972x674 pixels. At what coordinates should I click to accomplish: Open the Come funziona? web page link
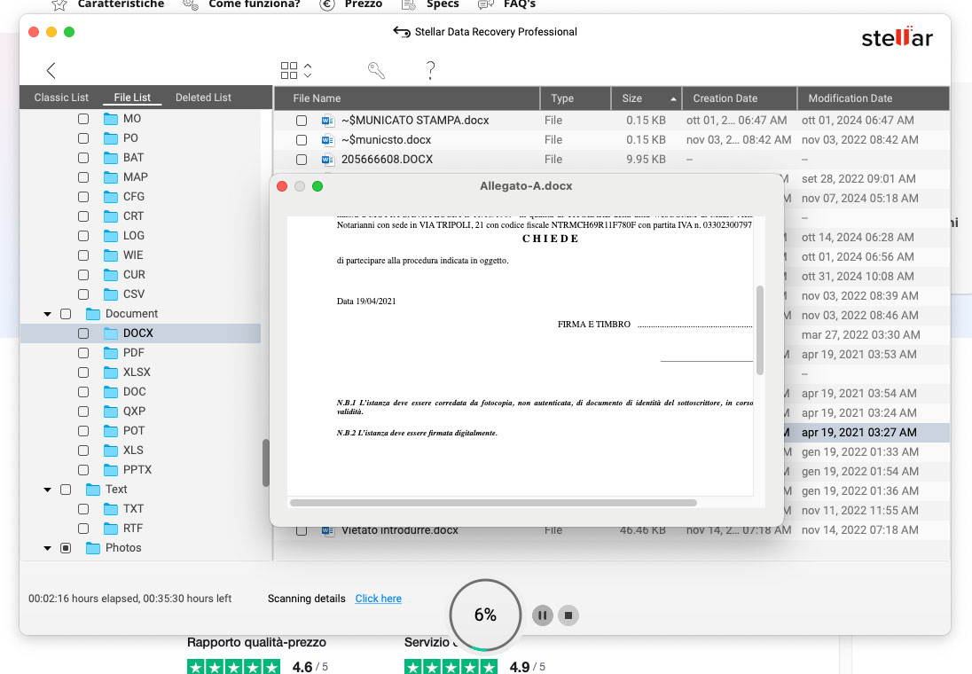(255, 4)
